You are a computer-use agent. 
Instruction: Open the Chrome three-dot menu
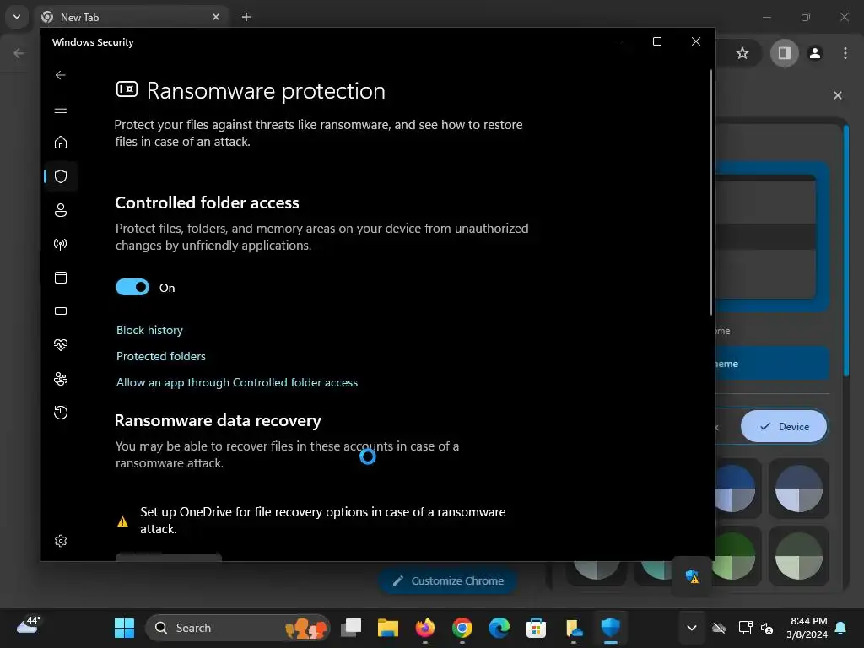point(845,53)
